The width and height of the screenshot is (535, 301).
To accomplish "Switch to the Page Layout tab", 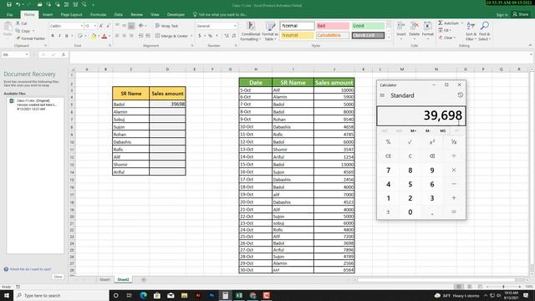I will click(71, 15).
